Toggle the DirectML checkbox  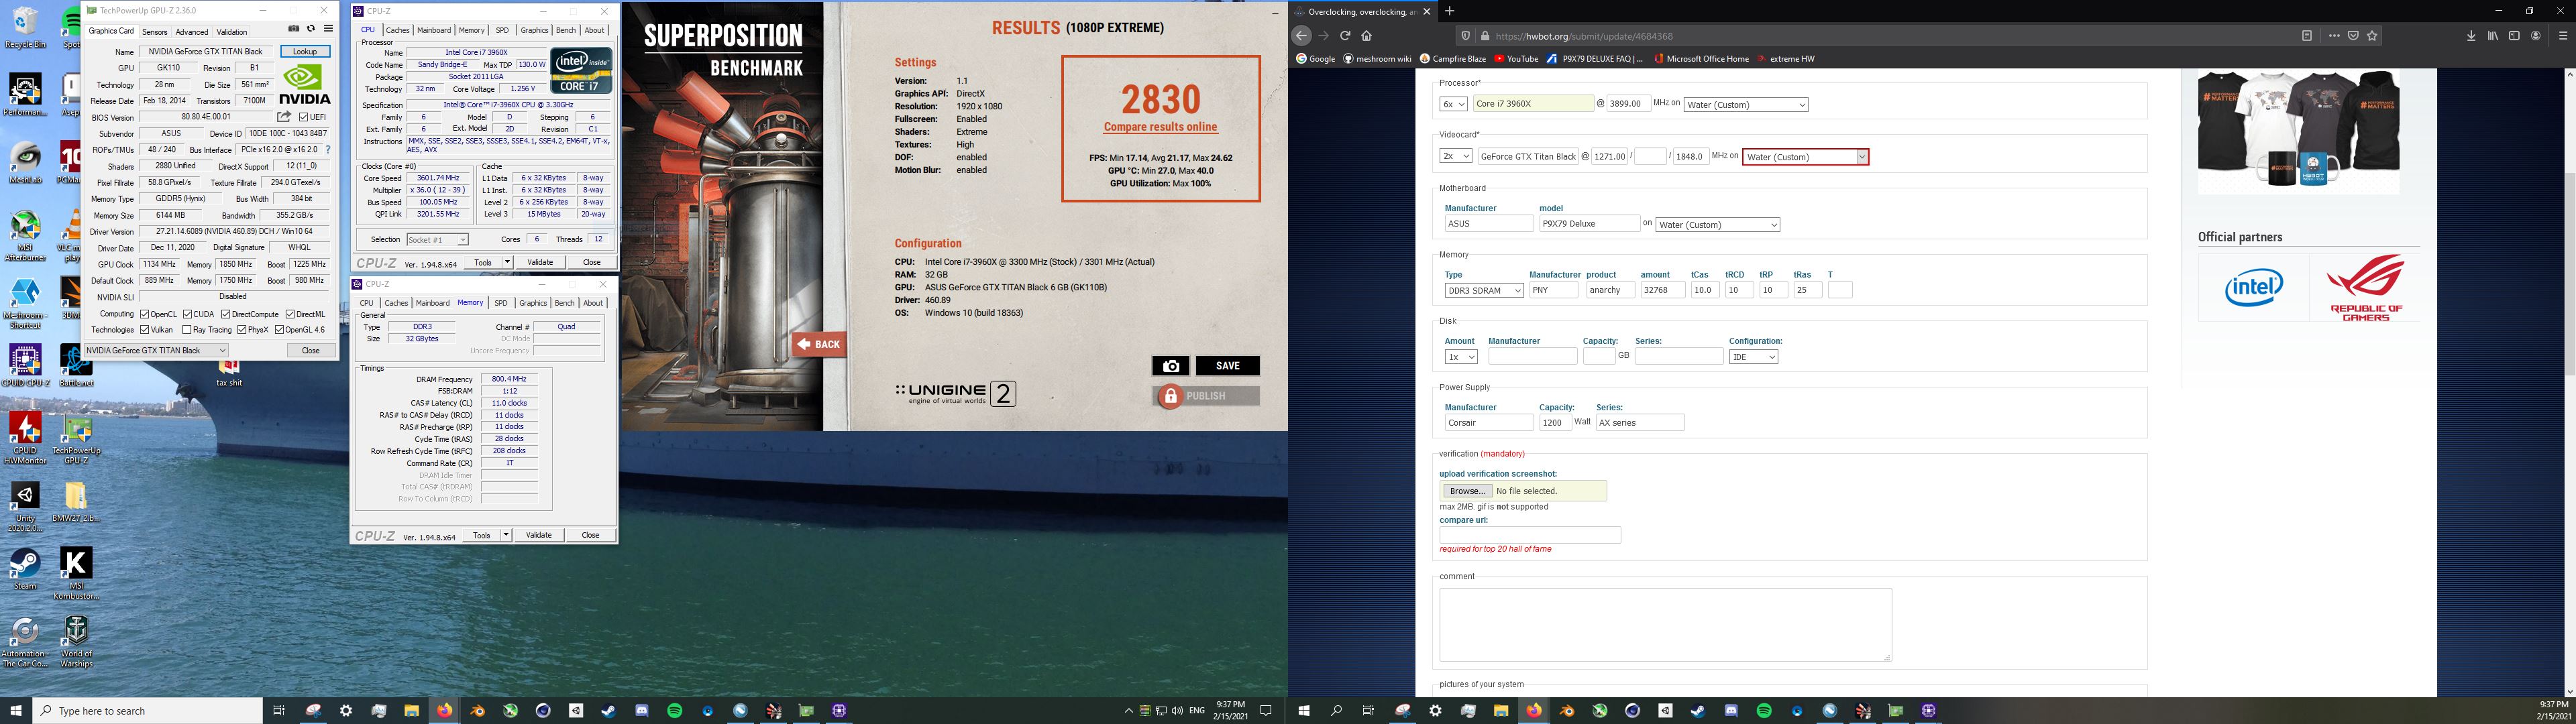coord(290,314)
